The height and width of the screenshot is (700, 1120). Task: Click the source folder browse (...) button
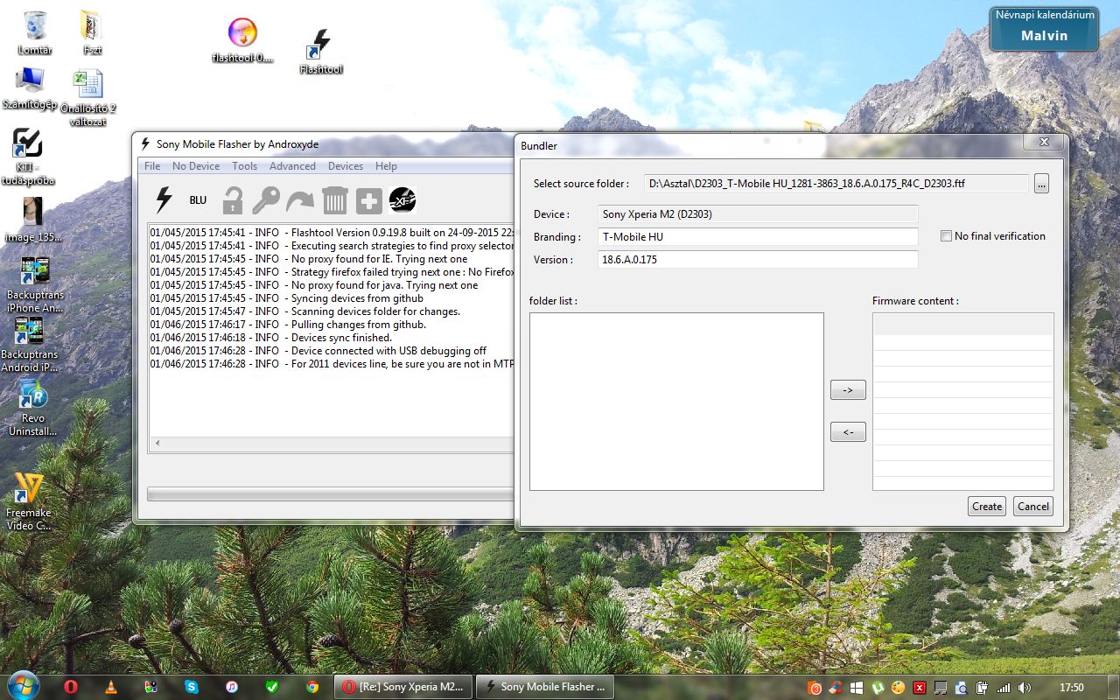point(1041,184)
